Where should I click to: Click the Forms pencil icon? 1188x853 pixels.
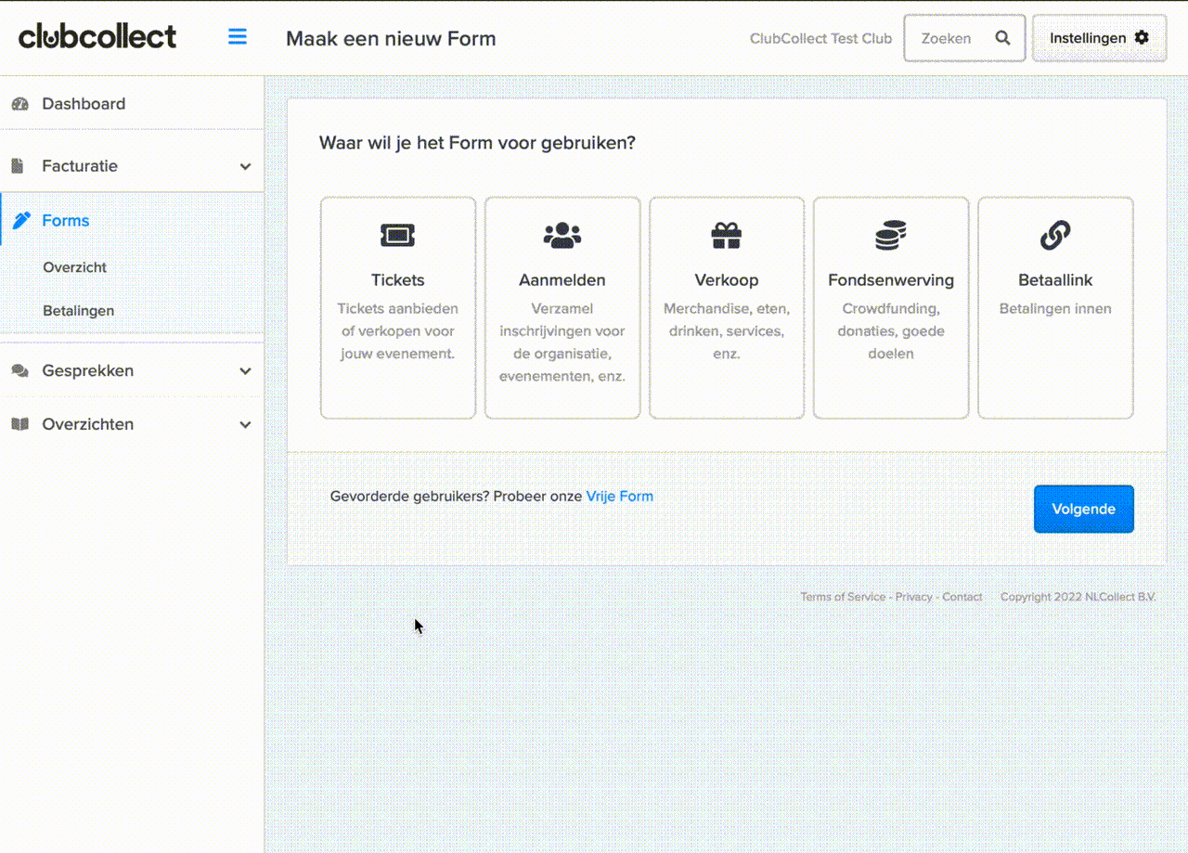[x=22, y=221]
